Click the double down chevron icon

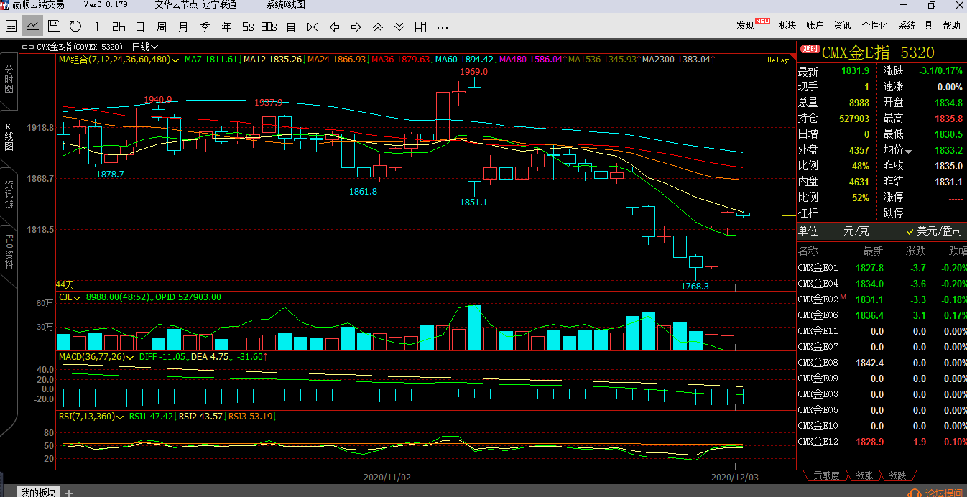point(399,27)
